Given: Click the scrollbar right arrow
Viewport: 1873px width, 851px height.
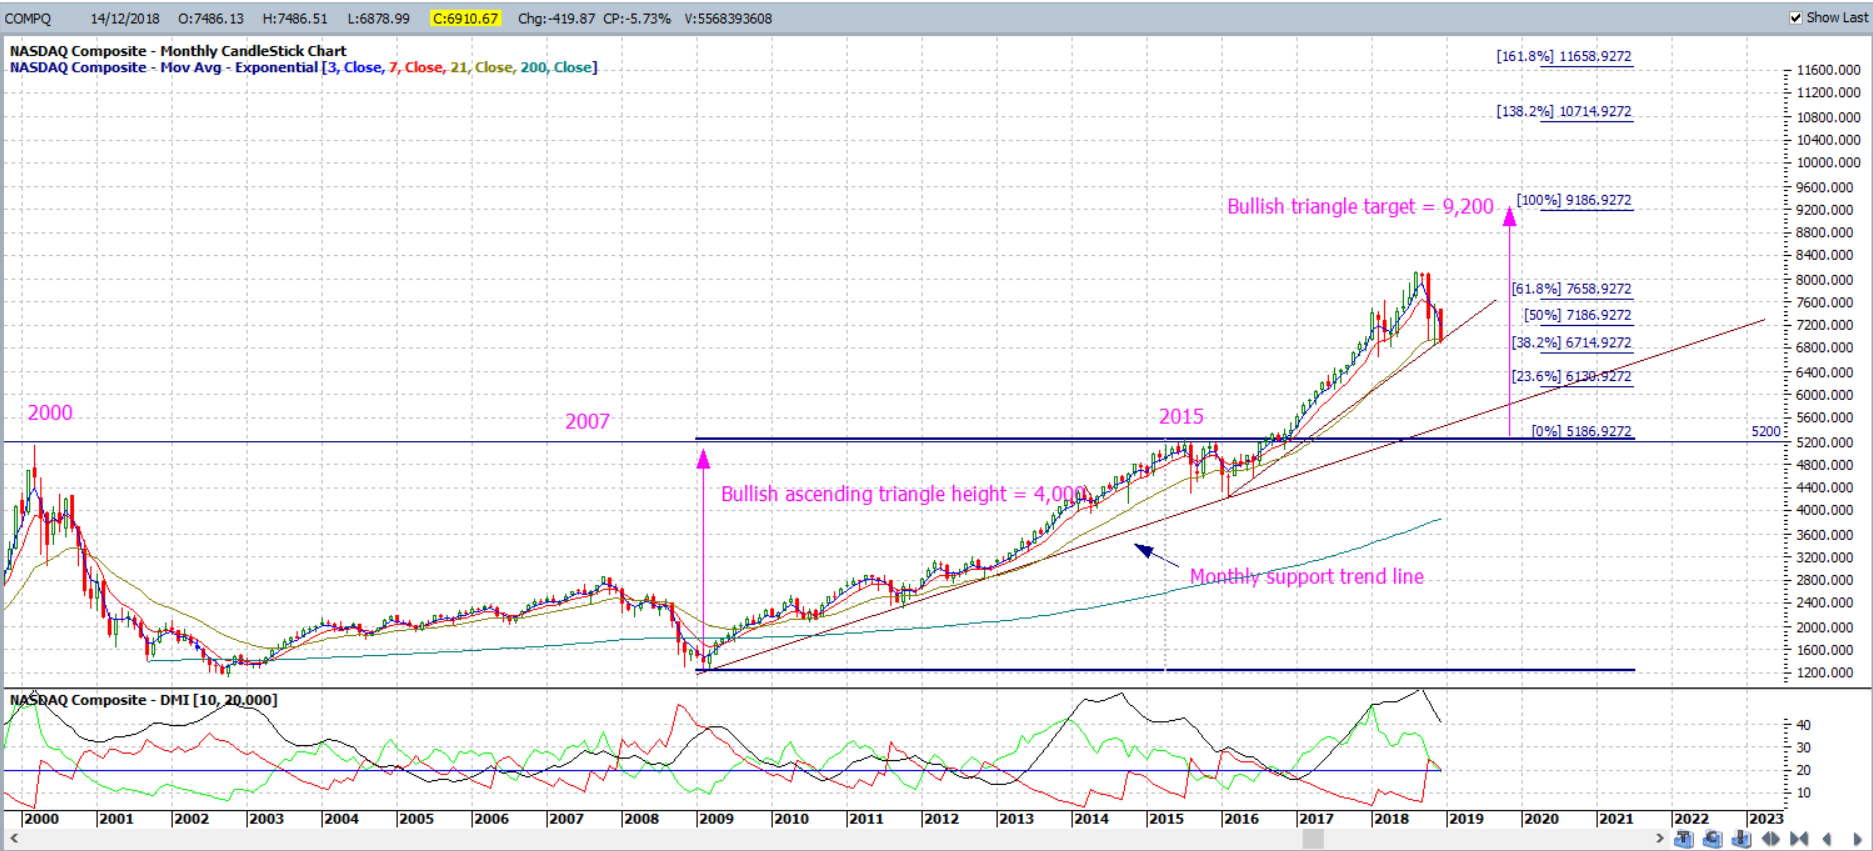Looking at the screenshot, I should pyautogui.click(x=1660, y=838).
